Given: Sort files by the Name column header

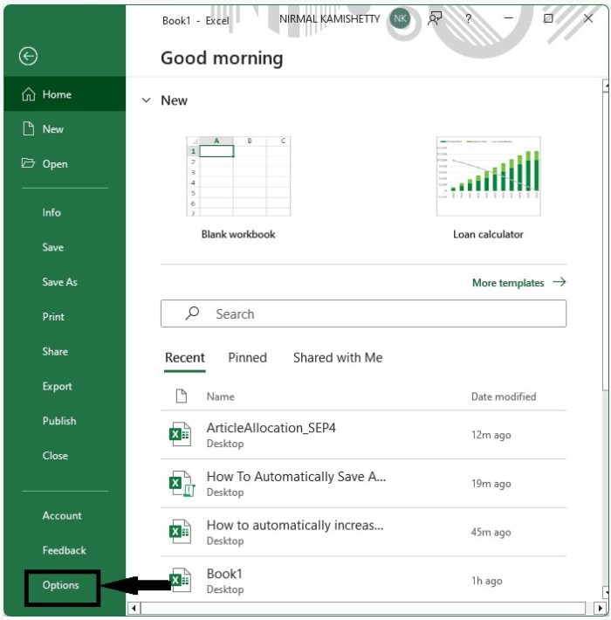Looking at the screenshot, I should [x=221, y=396].
